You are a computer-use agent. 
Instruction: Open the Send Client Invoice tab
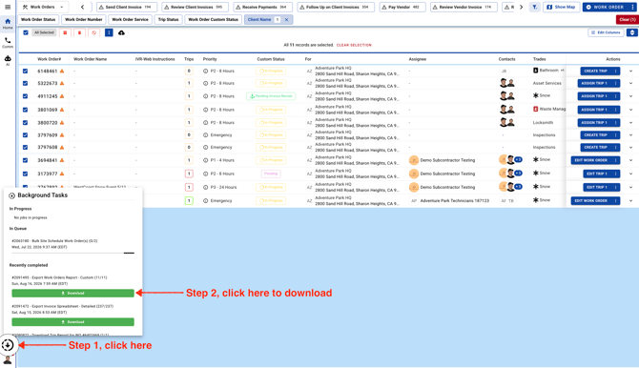point(127,7)
